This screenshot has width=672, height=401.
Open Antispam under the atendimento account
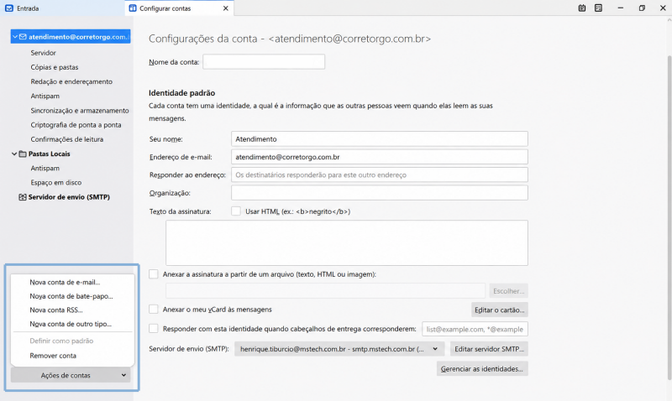pyautogui.click(x=45, y=96)
